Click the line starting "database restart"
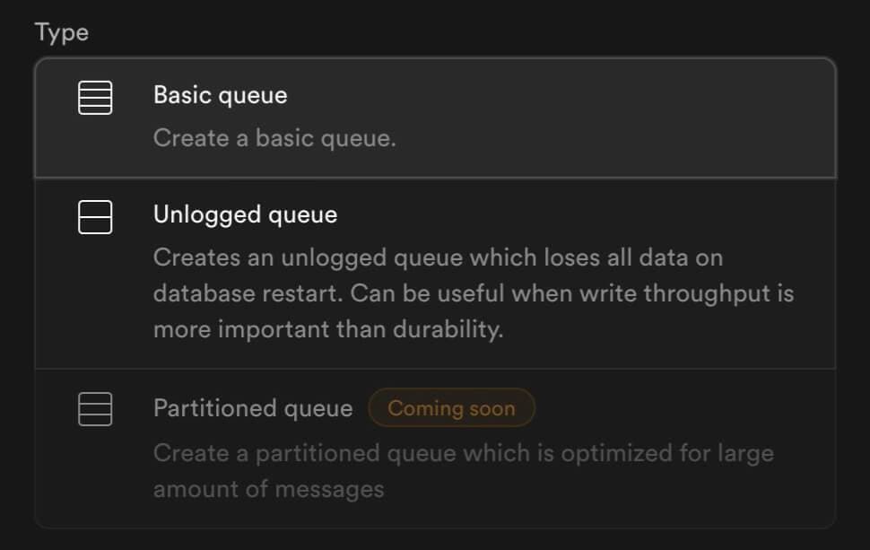Viewport: 870px width, 550px height. pyautogui.click(x=473, y=293)
